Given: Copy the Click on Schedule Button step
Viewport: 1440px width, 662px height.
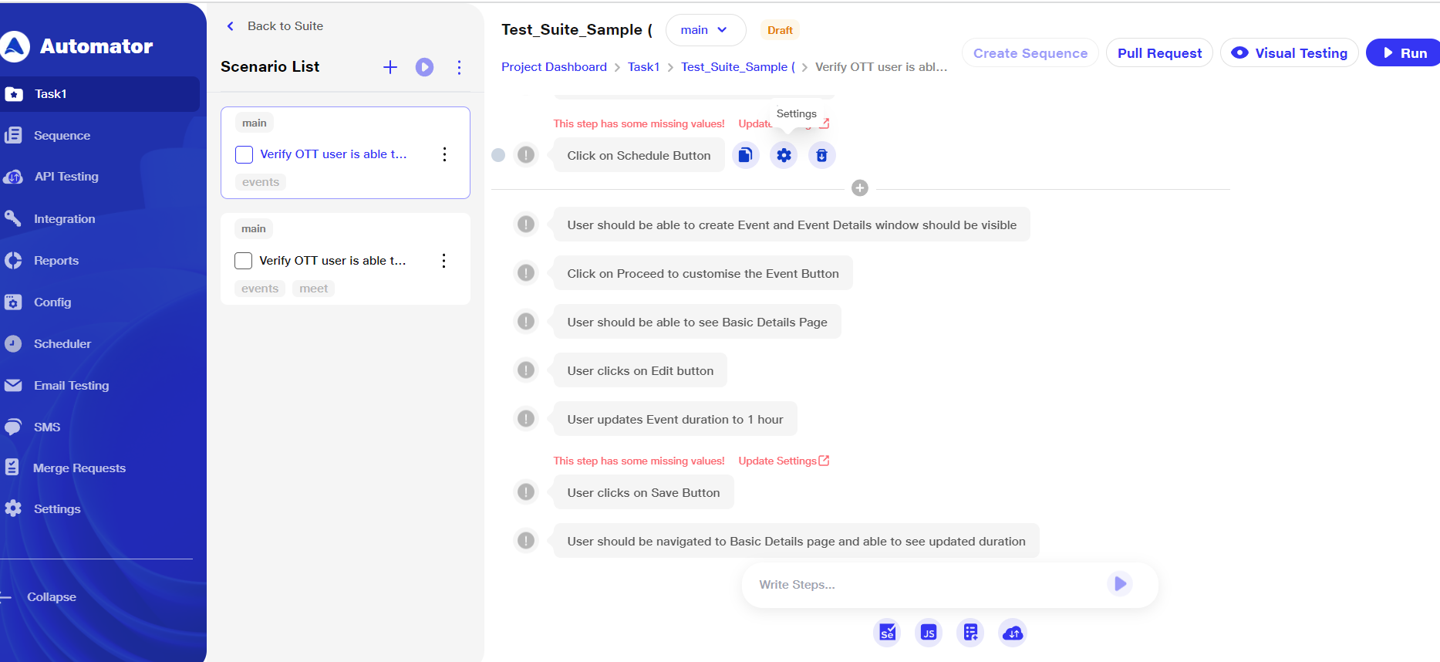Looking at the screenshot, I should (745, 155).
